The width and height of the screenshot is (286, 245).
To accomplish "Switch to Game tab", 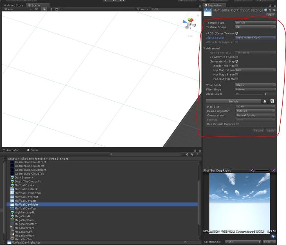I will (x=33, y=150).
